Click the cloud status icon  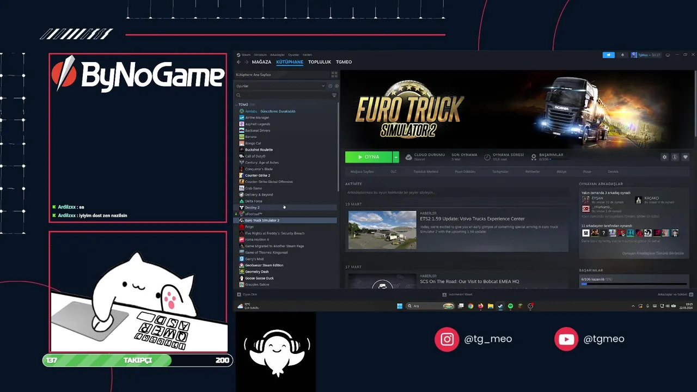[x=408, y=157]
